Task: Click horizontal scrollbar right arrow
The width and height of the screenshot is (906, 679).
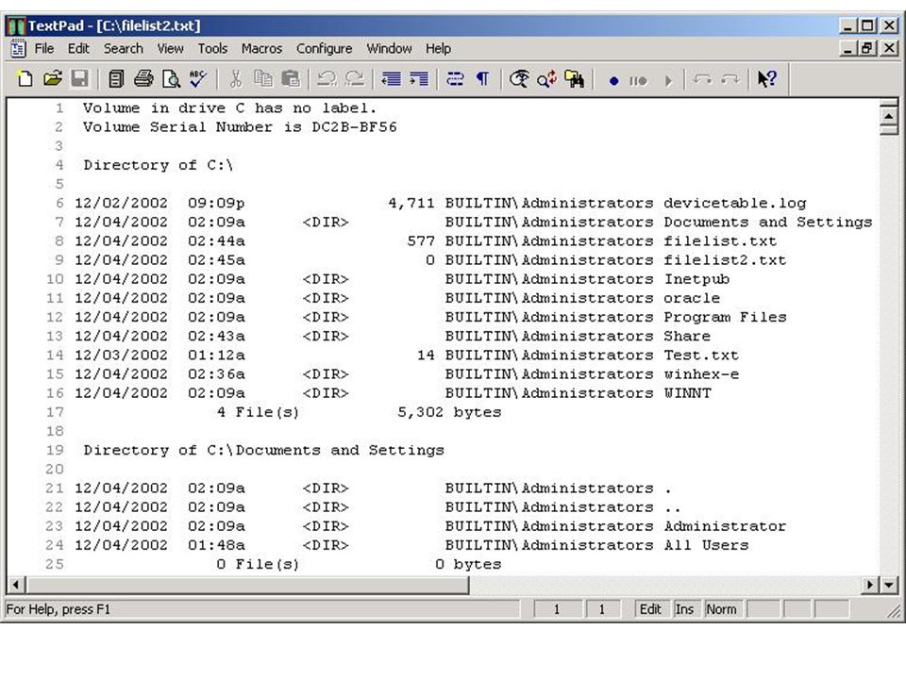Action: [x=870, y=585]
